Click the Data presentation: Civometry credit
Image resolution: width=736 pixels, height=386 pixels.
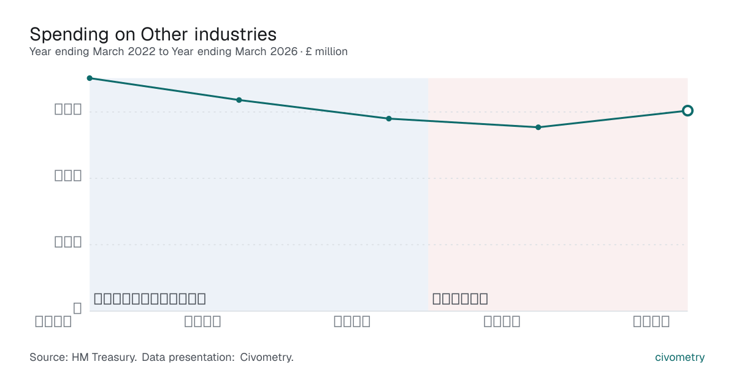(218, 357)
